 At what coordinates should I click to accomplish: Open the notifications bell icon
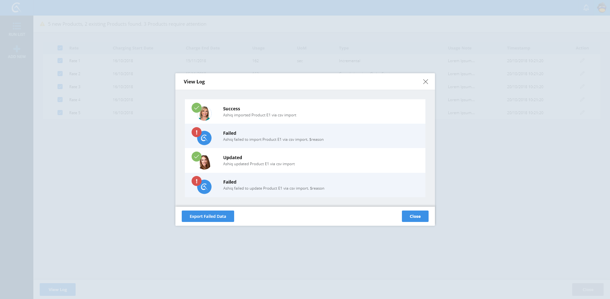point(586,8)
